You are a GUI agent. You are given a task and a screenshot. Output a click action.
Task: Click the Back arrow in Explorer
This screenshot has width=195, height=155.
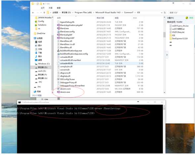pyautogui.click(x=33, y=13)
